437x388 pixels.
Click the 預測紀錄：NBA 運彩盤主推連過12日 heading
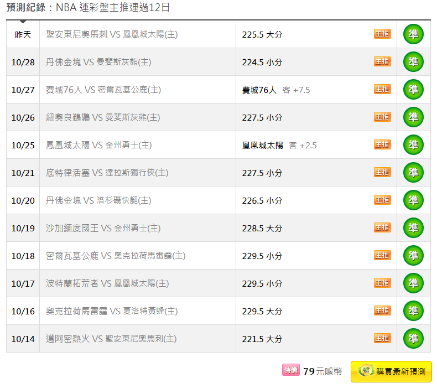(88, 7)
